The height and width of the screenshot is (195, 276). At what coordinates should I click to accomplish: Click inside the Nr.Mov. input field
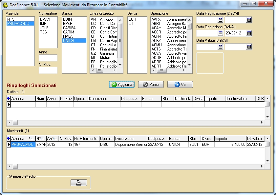(x=48, y=70)
